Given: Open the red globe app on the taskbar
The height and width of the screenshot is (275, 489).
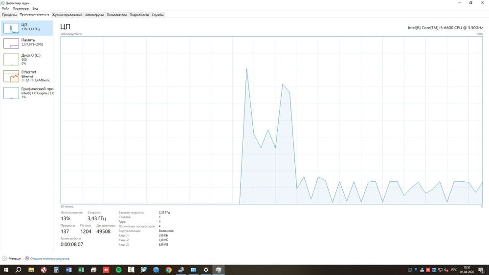Looking at the screenshot, I should point(44,270).
